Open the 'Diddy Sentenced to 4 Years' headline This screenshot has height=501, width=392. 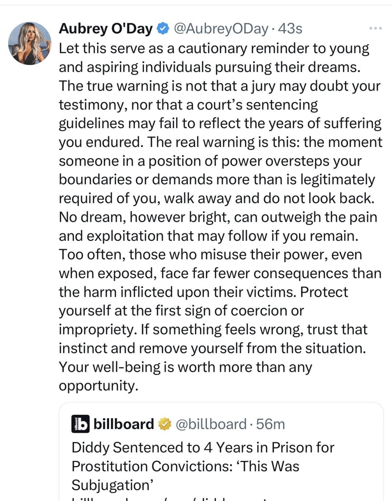(203, 447)
